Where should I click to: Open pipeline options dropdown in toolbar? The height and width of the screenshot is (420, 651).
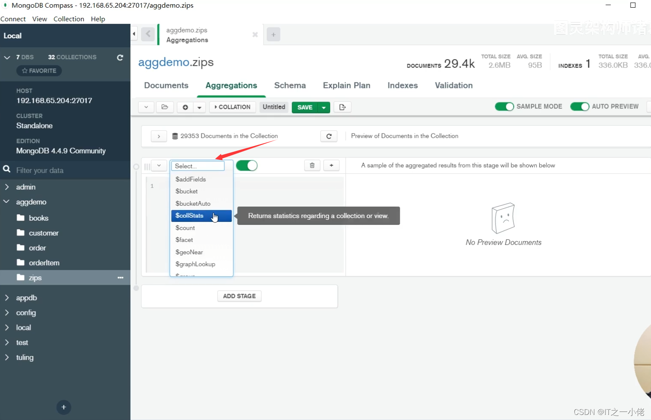tap(146, 107)
